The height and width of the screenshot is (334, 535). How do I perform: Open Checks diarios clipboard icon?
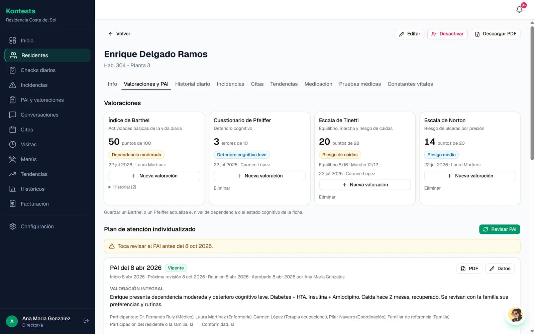[x=13, y=70]
